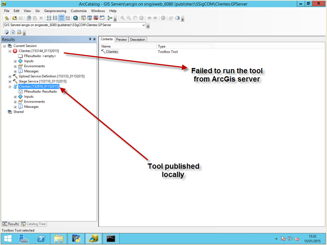Collapse the Current Session node
This screenshot has height=245, width=327.
pos(5,46)
